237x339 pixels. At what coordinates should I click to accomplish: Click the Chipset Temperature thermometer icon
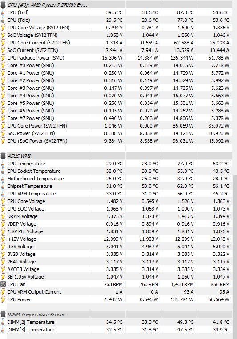click(3, 186)
